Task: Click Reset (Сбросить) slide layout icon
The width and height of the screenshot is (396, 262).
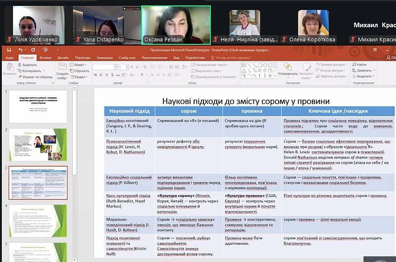Action: pos(79,71)
